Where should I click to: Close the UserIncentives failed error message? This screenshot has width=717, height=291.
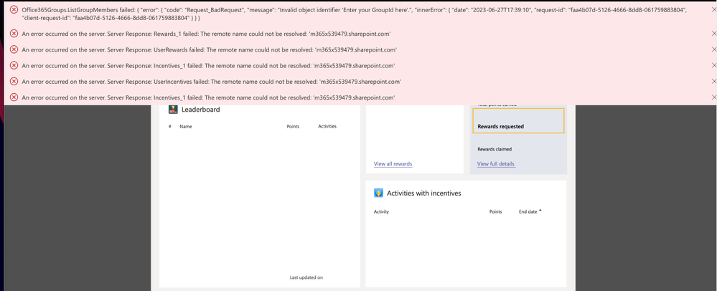tap(714, 81)
